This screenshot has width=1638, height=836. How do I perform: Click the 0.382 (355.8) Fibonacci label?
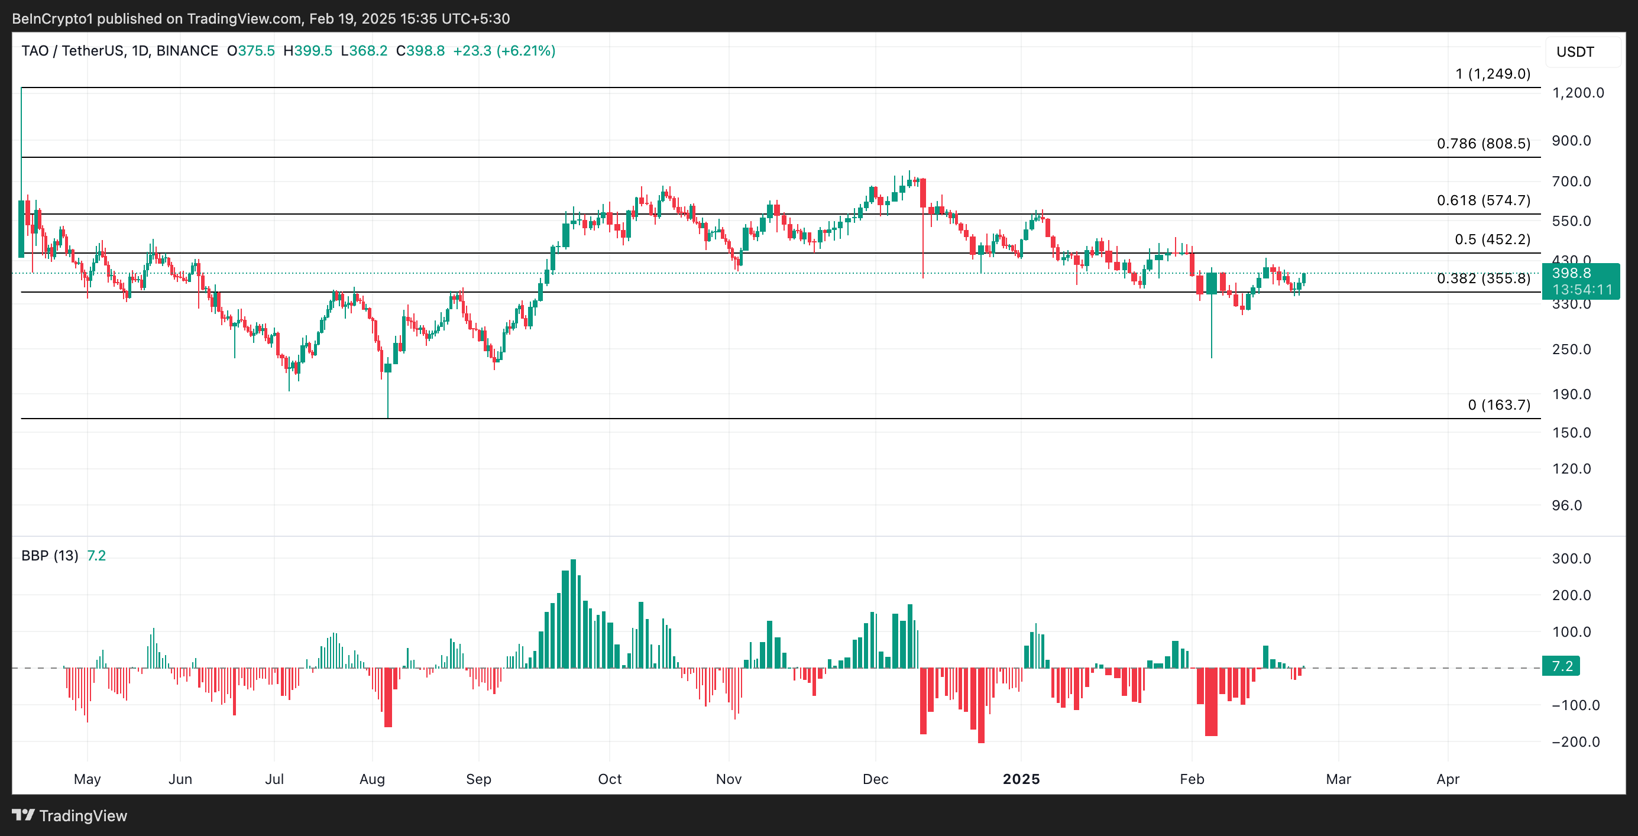pyautogui.click(x=1483, y=278)
